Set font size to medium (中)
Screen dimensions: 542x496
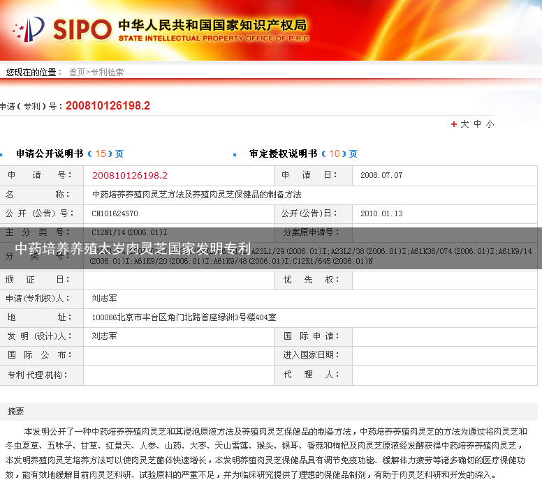point(477,124)
